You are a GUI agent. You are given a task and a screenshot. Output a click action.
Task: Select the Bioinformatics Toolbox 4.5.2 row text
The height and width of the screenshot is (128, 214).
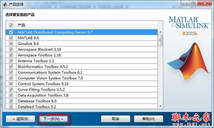(x=43, y=67)
